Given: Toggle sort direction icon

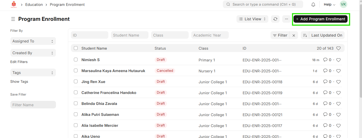Looking at the screenshot, I should (305, 35).
